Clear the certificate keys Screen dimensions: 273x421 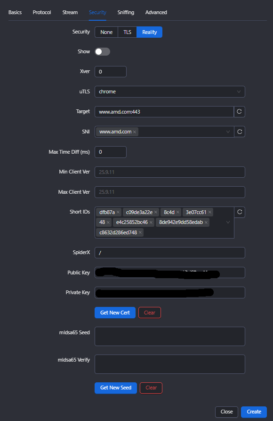tap(150, 313)
